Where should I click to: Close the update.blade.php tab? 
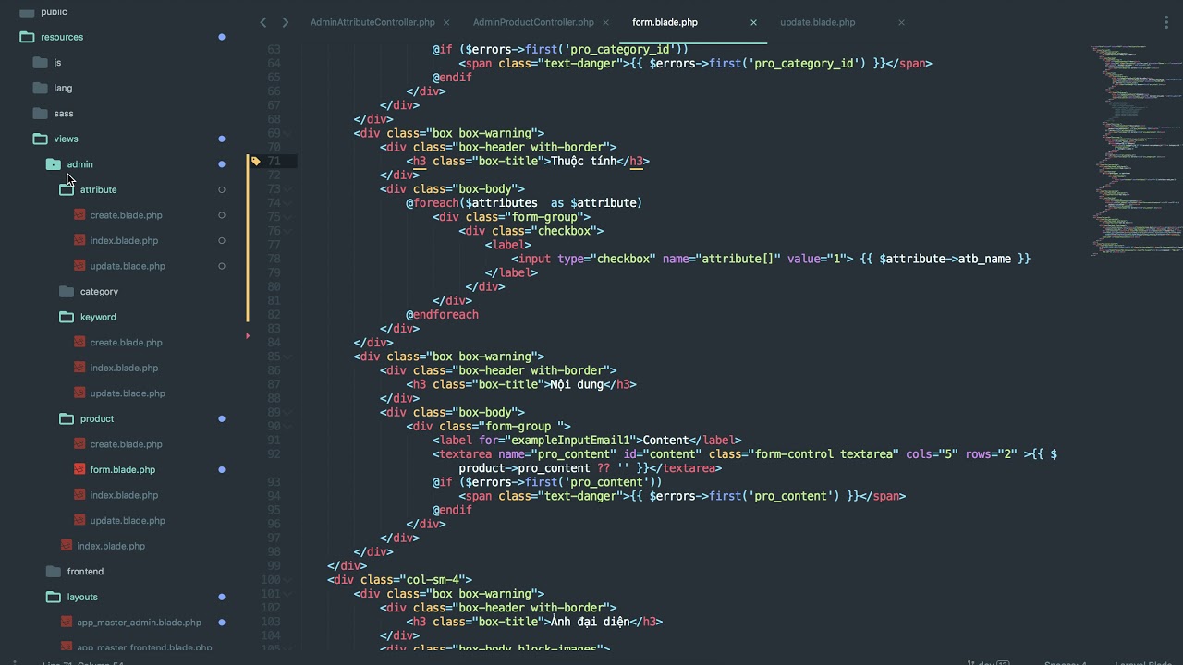(x=901, y=22)
